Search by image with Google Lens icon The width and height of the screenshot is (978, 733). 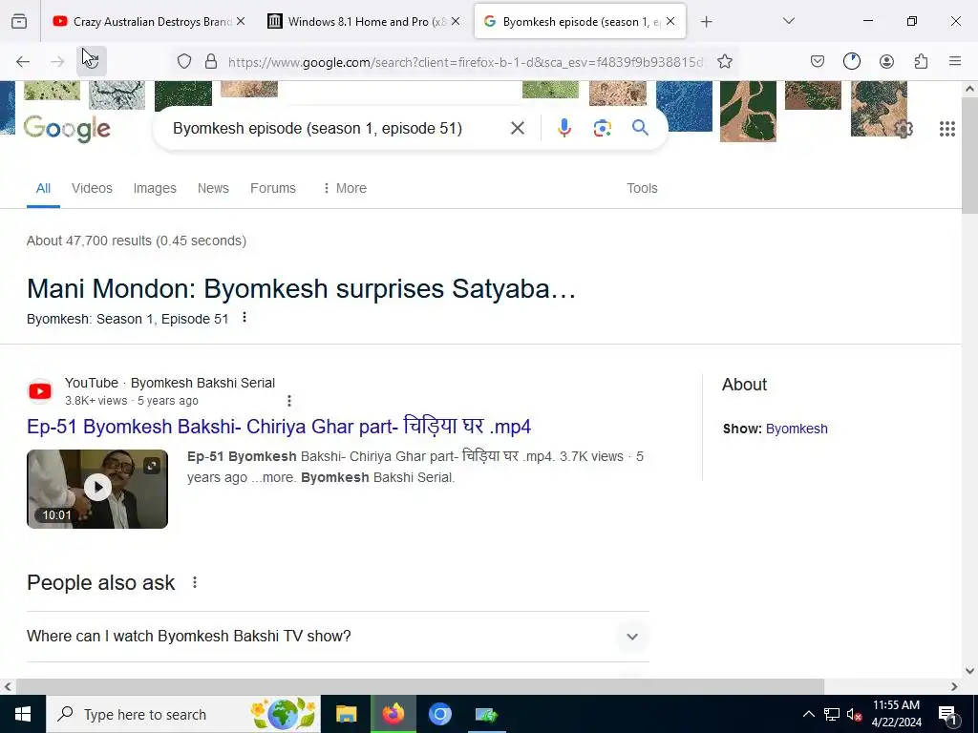(602, 129)
